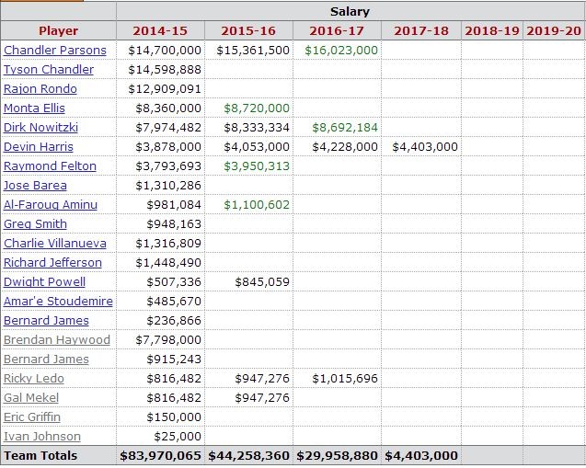586x468 pixels.
Task: Click the Team Totals row label
Action: [x=40, y=456]
